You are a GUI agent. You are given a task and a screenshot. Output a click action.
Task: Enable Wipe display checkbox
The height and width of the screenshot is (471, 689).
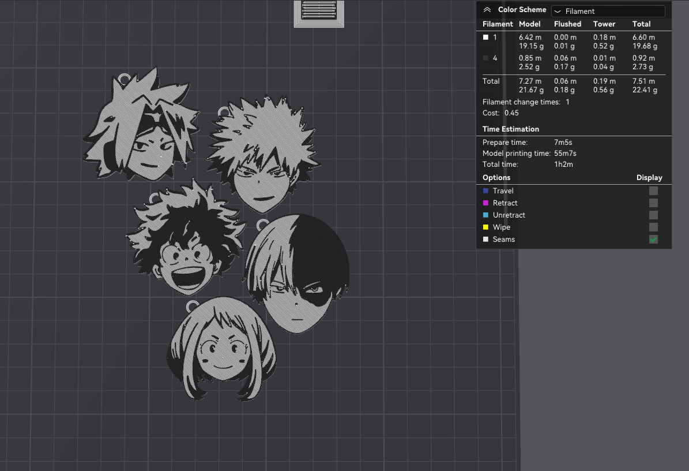click(653, 227)
